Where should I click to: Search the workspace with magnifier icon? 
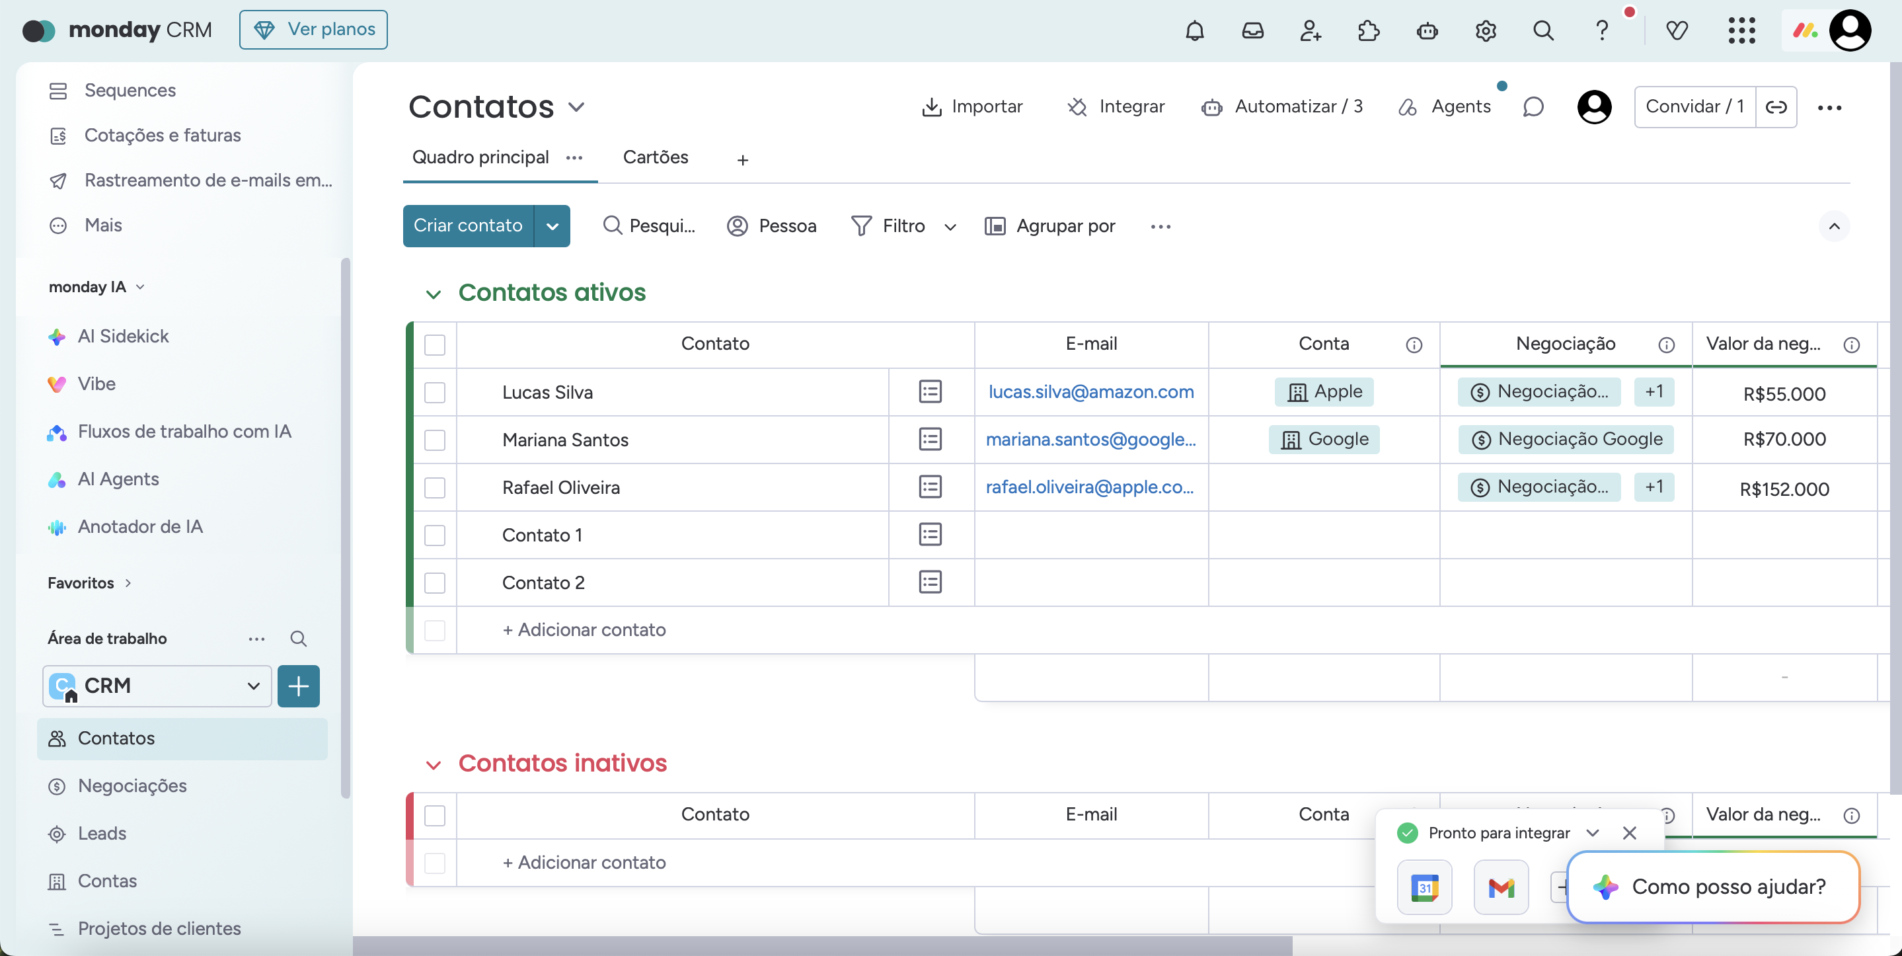(x=298, y=638)
